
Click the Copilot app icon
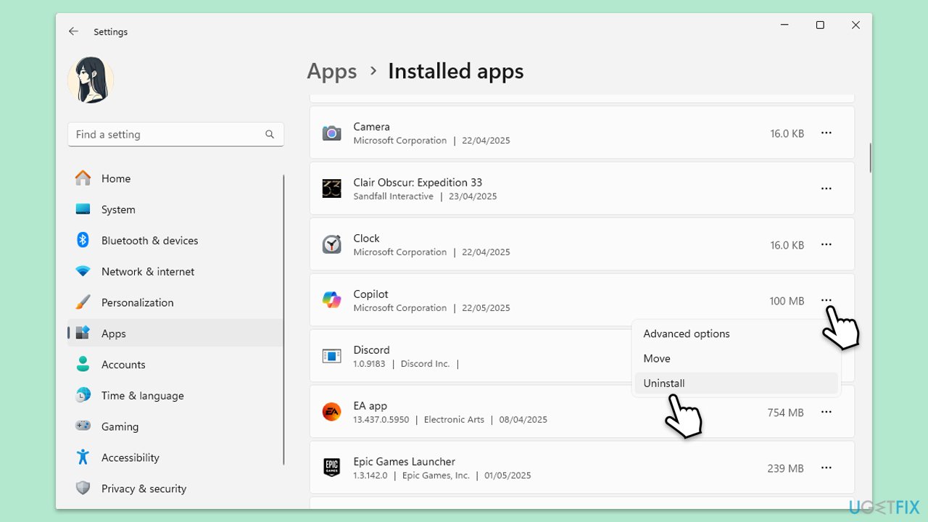pos(332,300)
